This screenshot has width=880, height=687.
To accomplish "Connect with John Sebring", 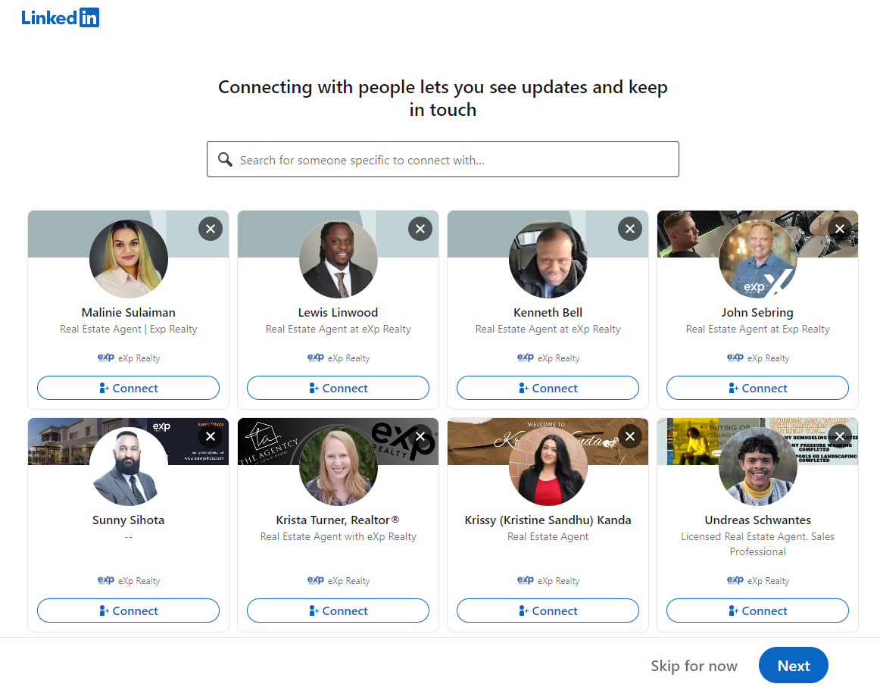I will pos(757,388).
